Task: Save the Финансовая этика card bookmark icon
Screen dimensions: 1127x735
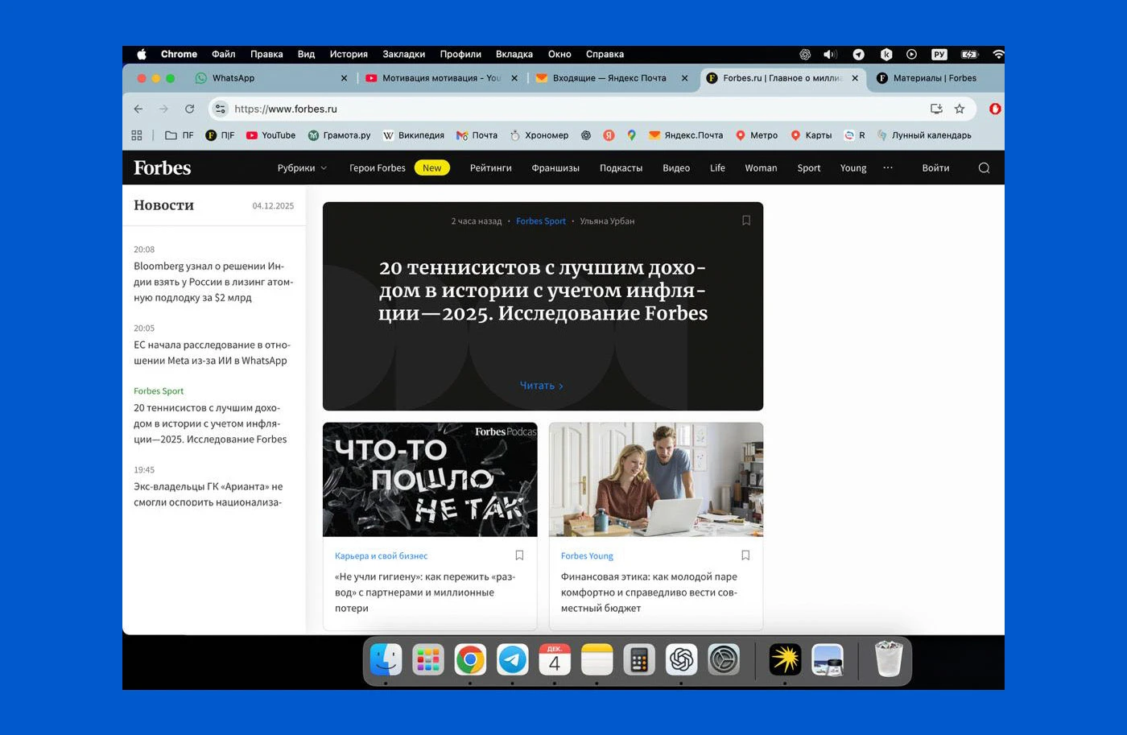Action: coord(745,555)
